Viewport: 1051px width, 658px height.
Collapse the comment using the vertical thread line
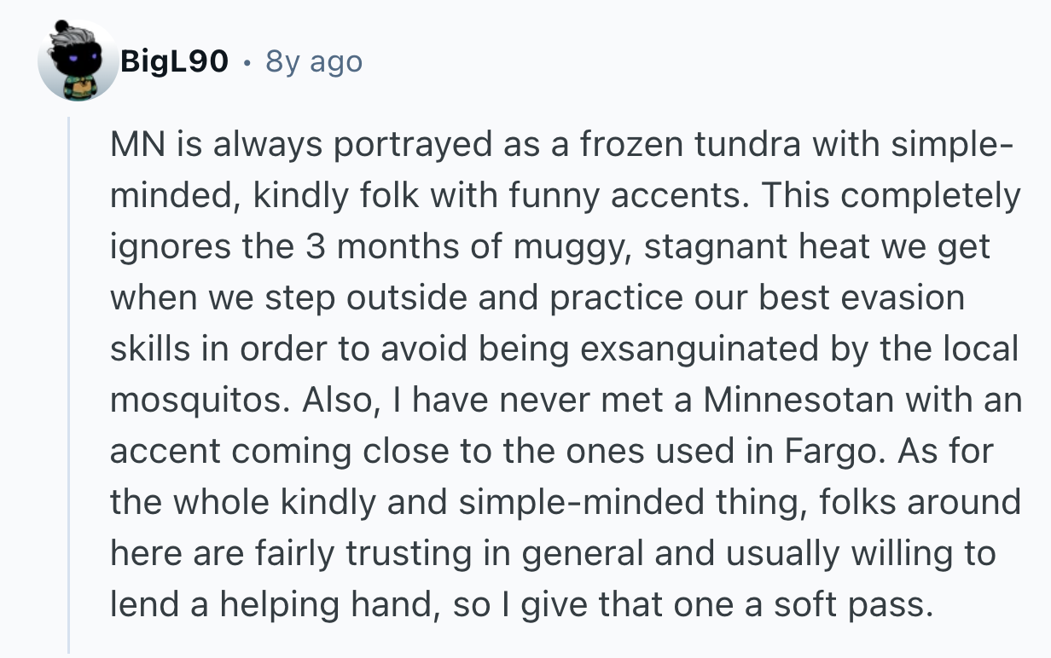pos(69,384)
